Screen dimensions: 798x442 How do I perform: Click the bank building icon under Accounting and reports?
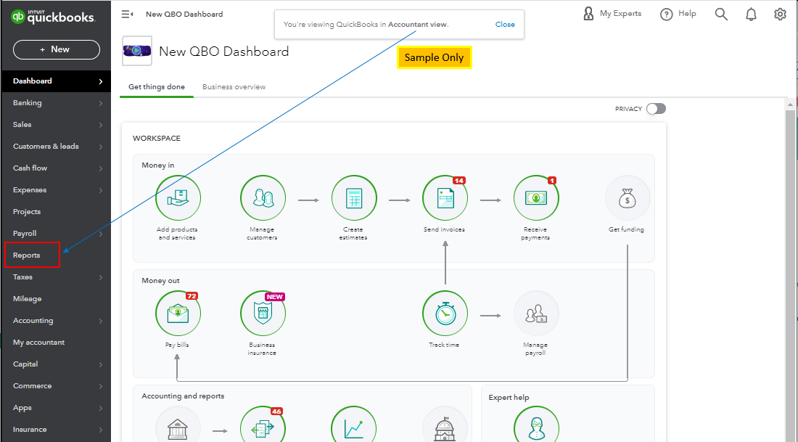pyautogui.click(x=178, y=424)
